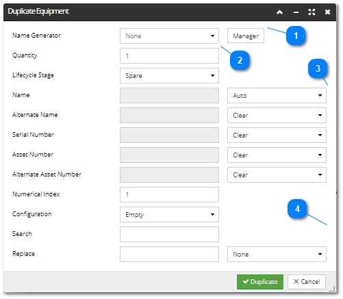Focus the Numerical Index input field

[x=169, y=194]
